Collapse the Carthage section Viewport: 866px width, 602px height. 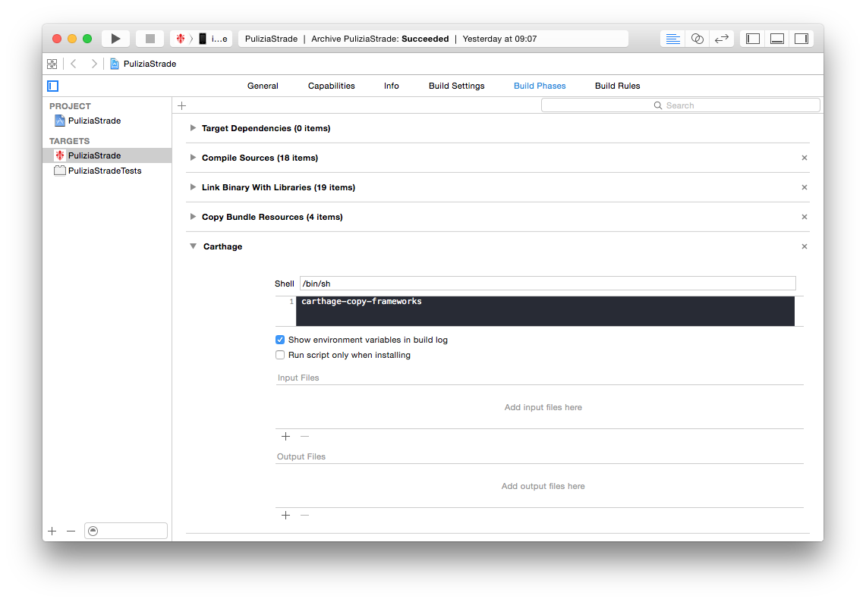point(193,246)
